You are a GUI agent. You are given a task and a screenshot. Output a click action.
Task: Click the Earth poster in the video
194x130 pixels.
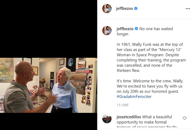click(71, 63)
